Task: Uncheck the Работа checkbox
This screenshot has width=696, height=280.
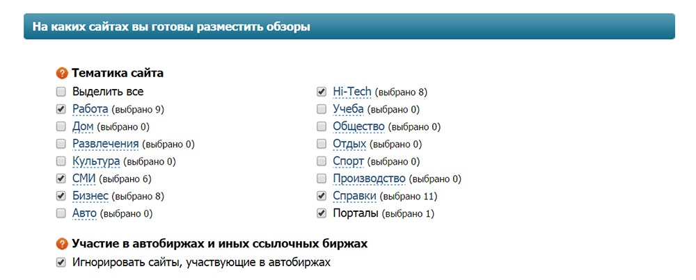Action: point(61,109)
